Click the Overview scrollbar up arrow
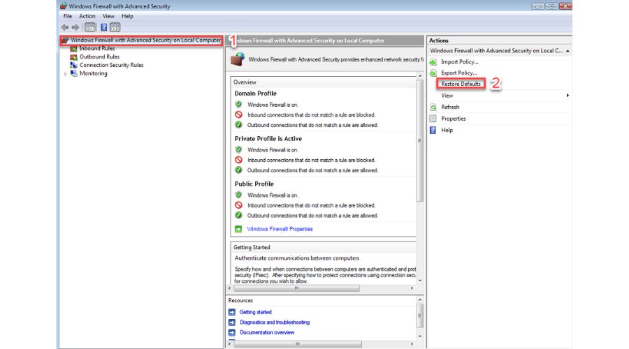629x349 pixels. pyautogui.click(x=420, y=75)
